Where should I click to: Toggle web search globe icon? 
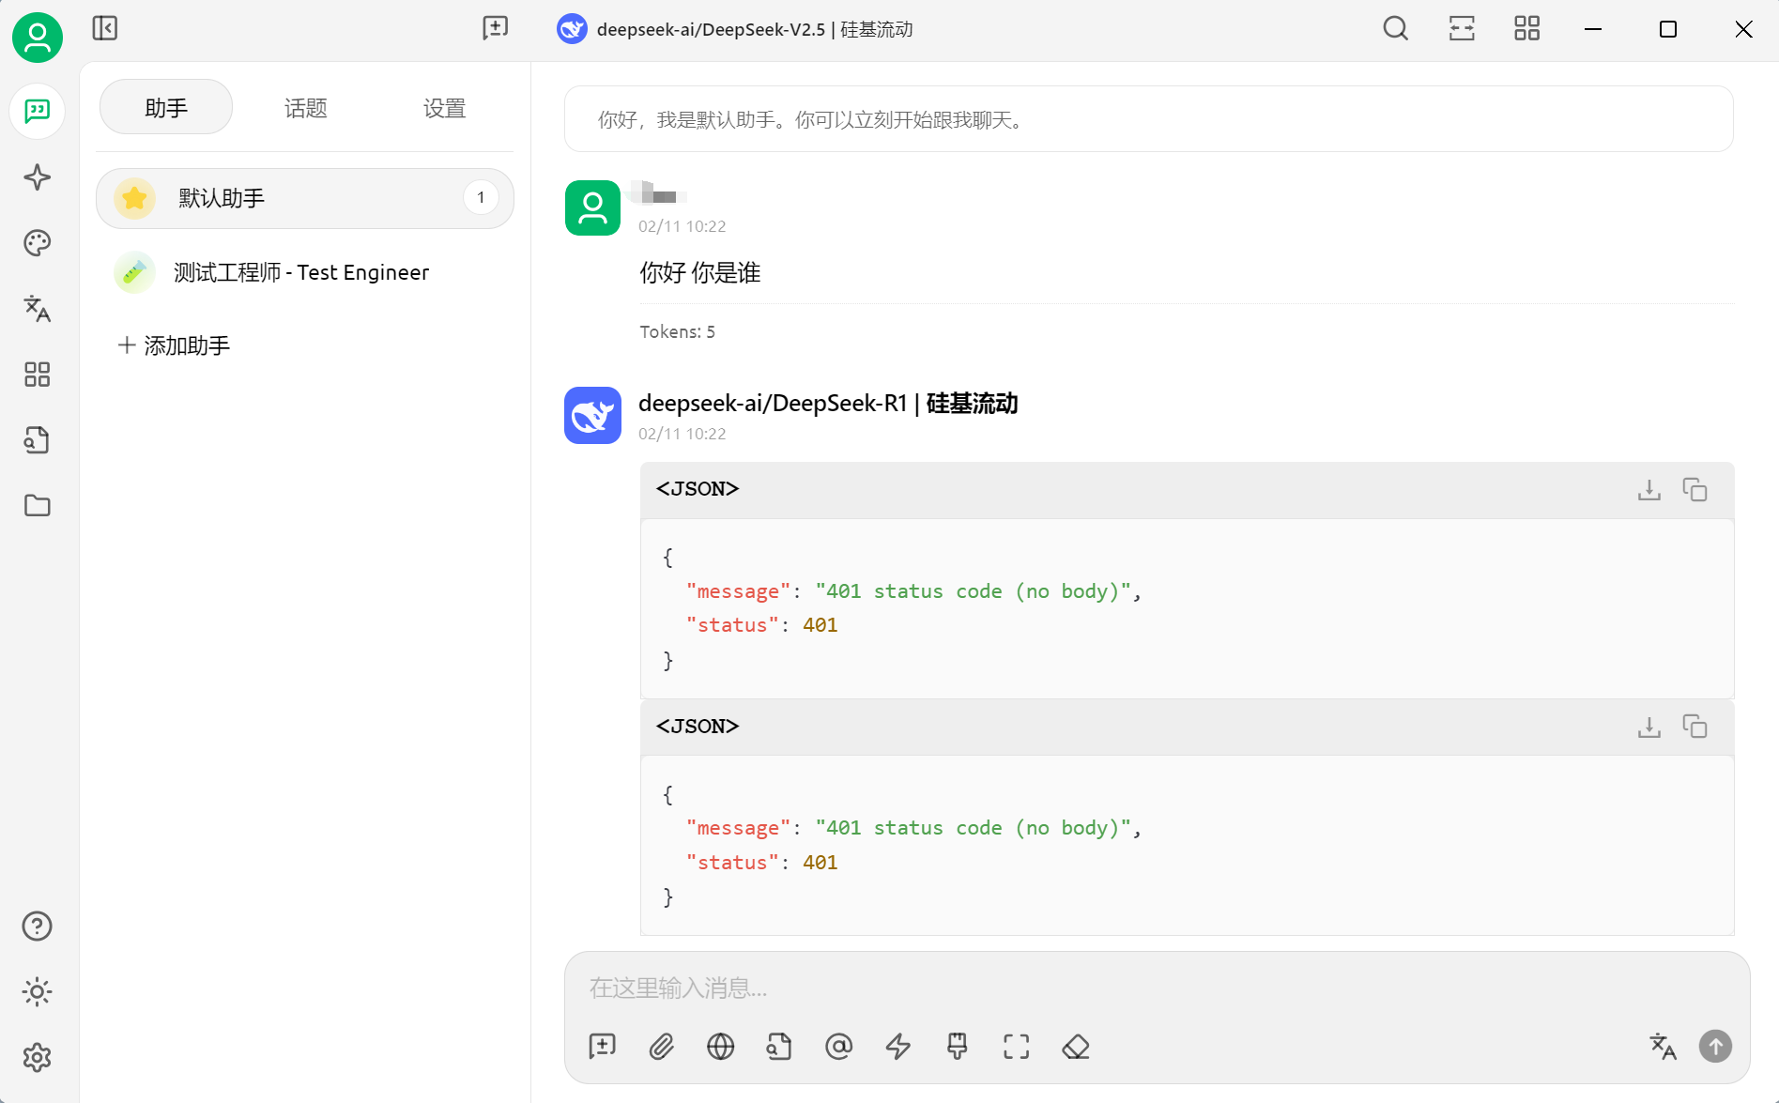pyautogui.click(x=721, y=1046)
